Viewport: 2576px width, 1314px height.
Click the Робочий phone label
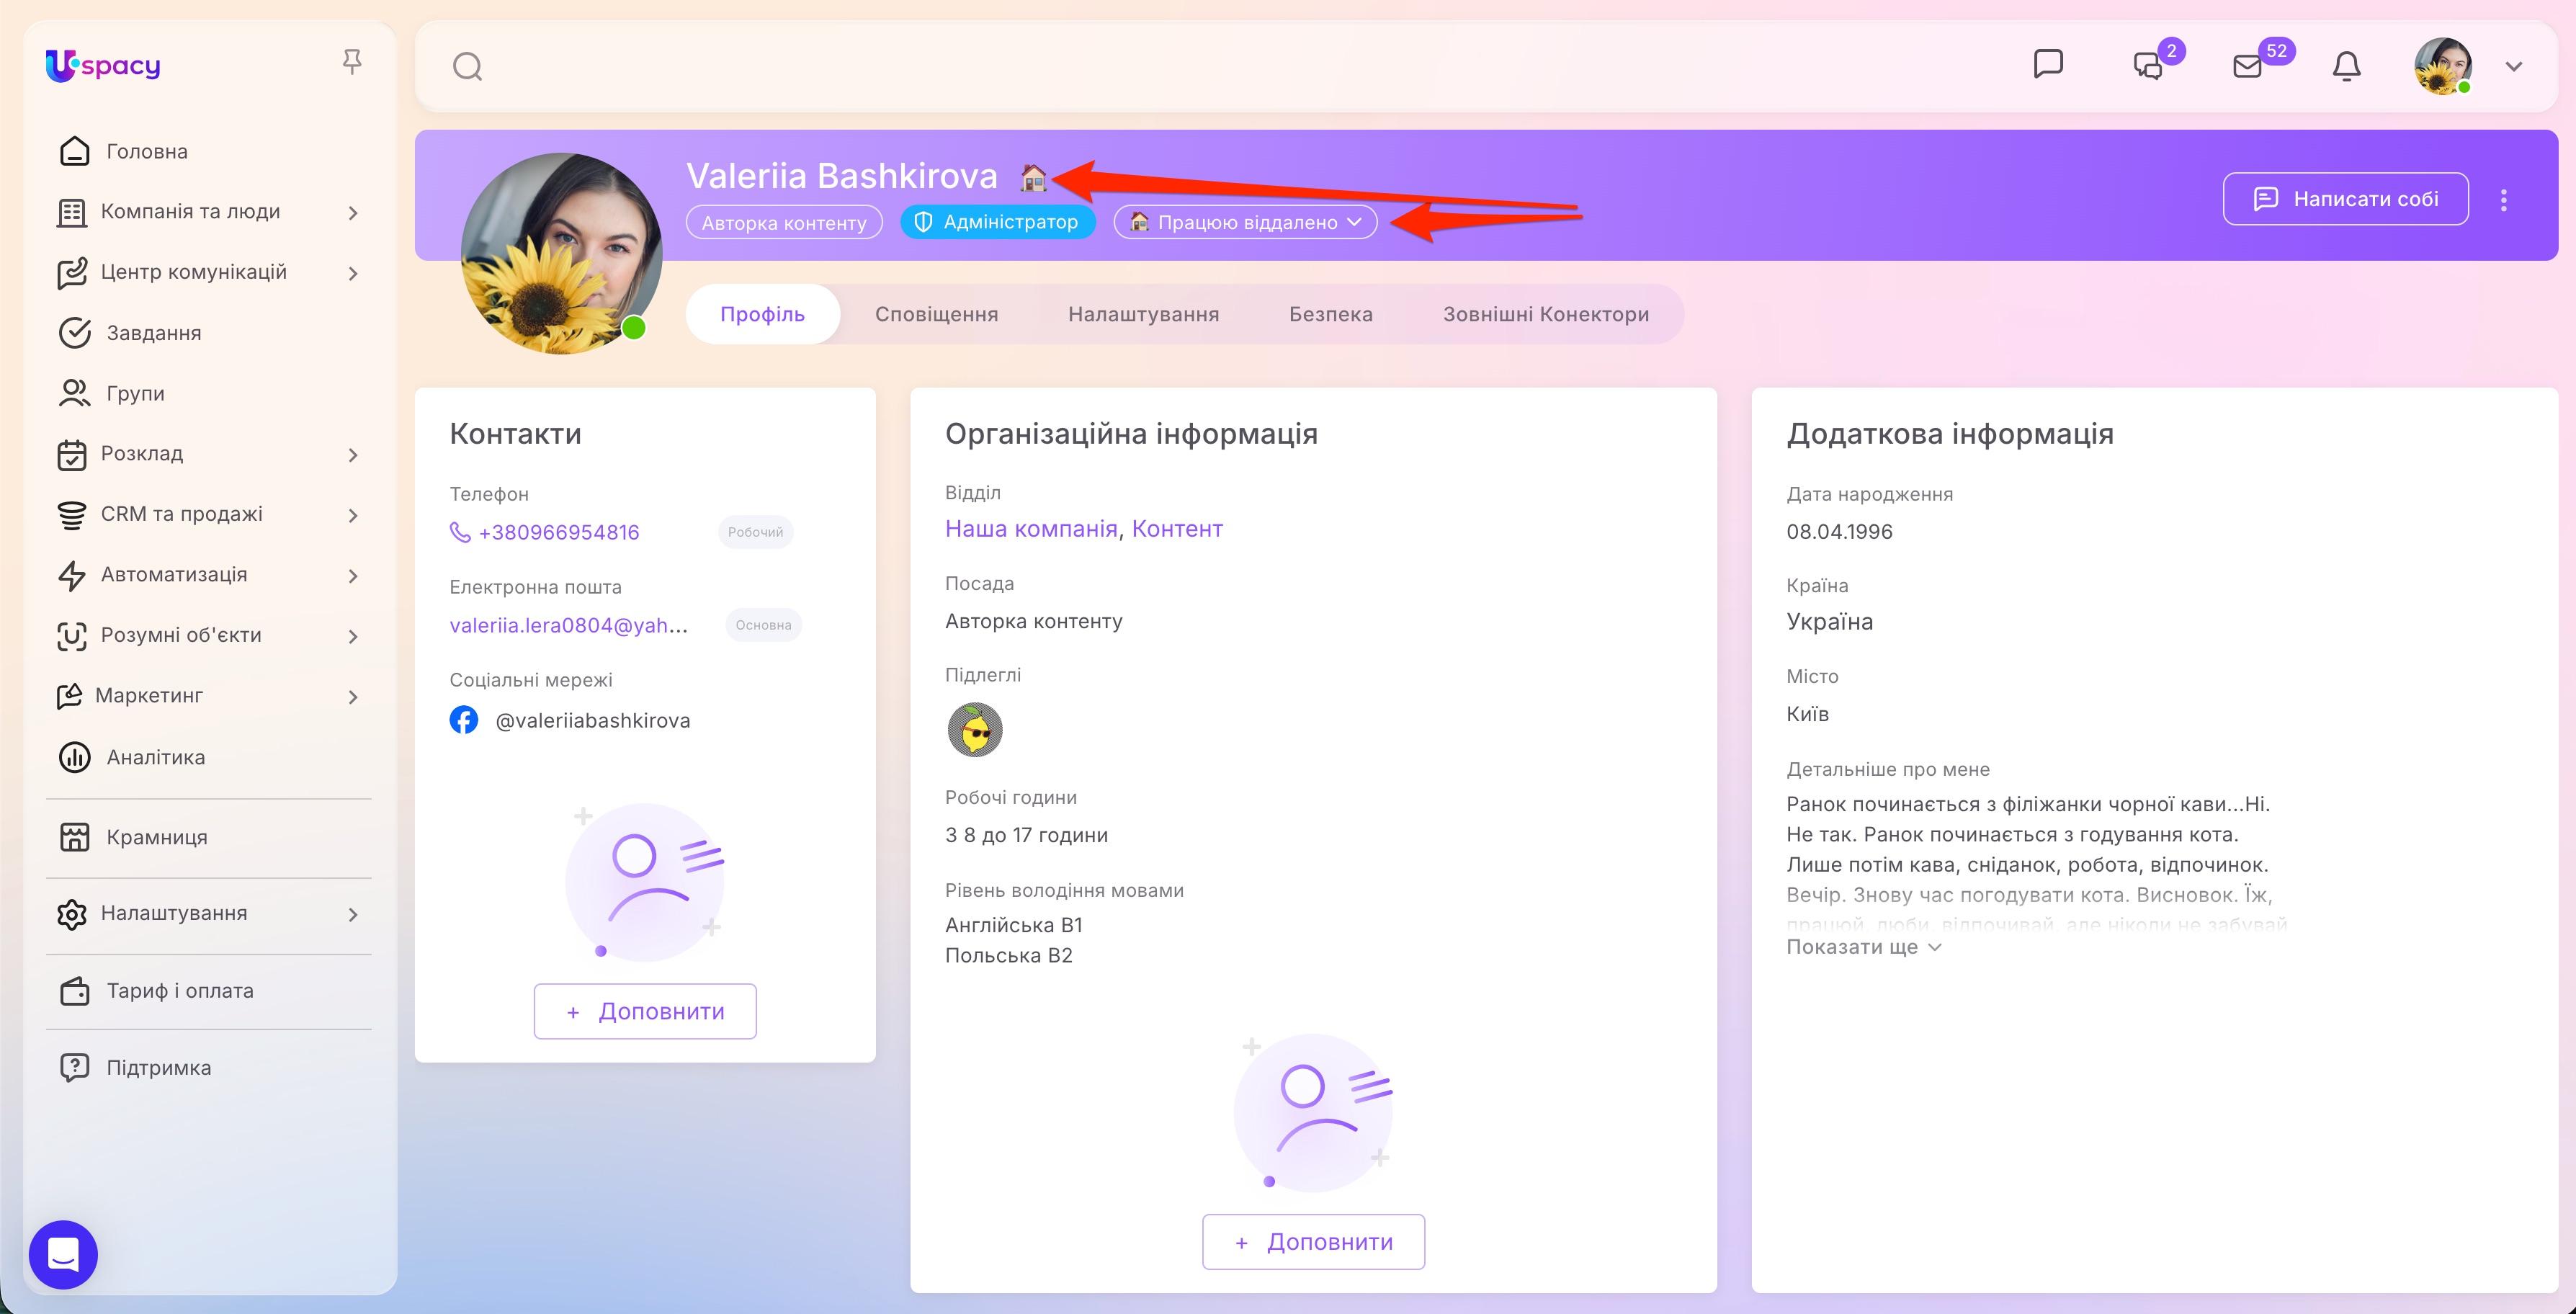[755, 532]
